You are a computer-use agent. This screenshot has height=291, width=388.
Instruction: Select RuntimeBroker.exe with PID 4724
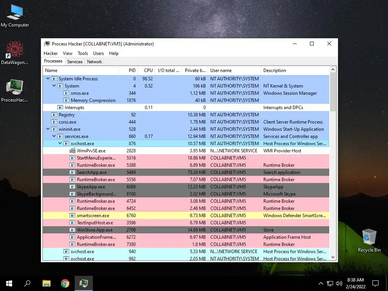tap(186, 201)
